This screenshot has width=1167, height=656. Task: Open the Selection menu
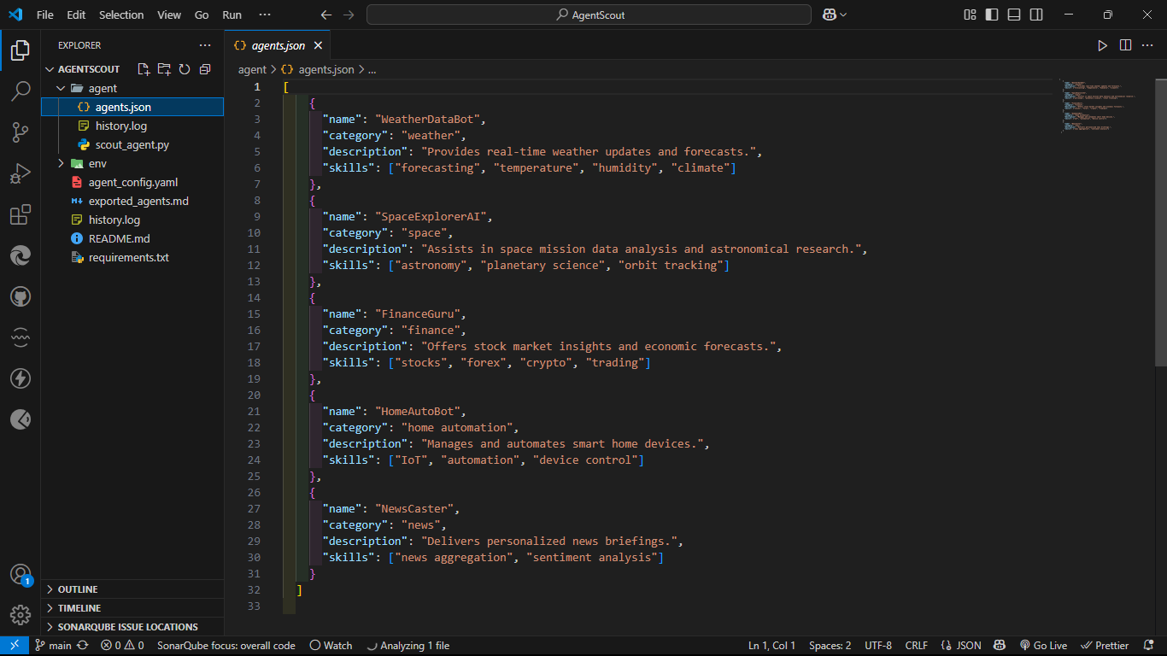[121, 15]
